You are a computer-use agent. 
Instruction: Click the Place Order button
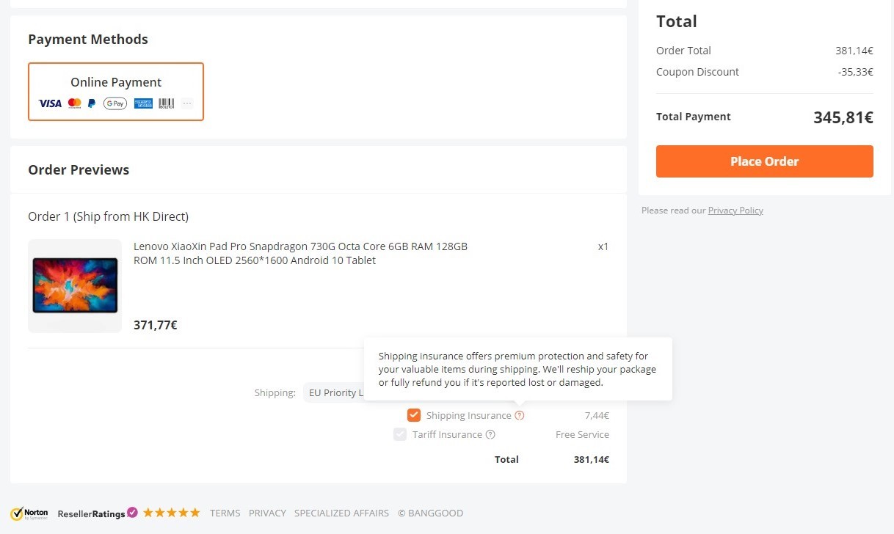765,161
